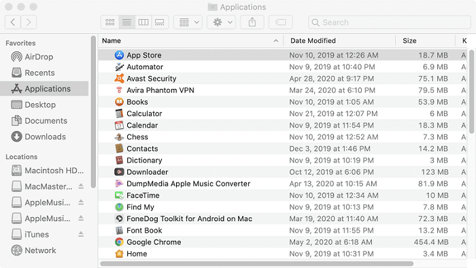Open Recents in the sidebar

click(x=45, y=73)
